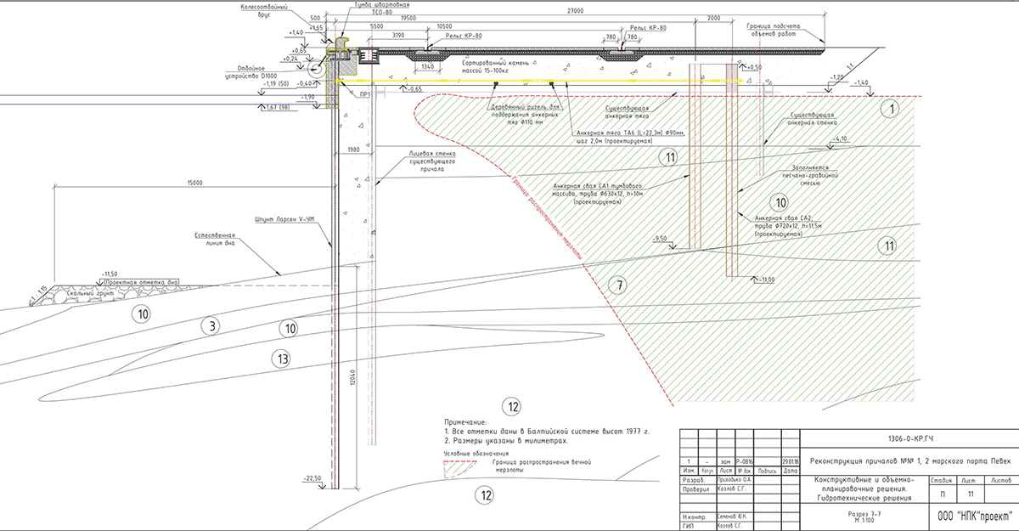Click the 'ООО НПКпроект' title block cell
This screenshot has height=531, width=1019.
(972, 515)
